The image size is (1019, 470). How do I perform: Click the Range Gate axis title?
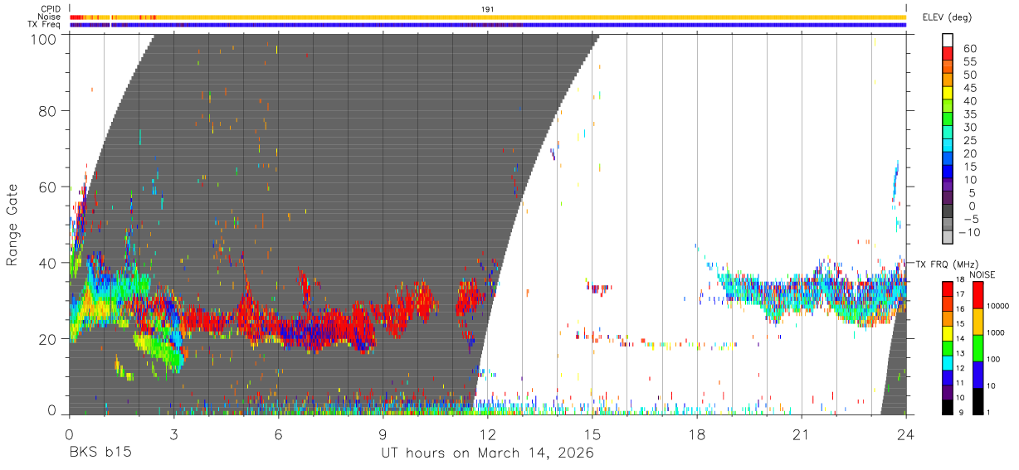coord(12,225)
